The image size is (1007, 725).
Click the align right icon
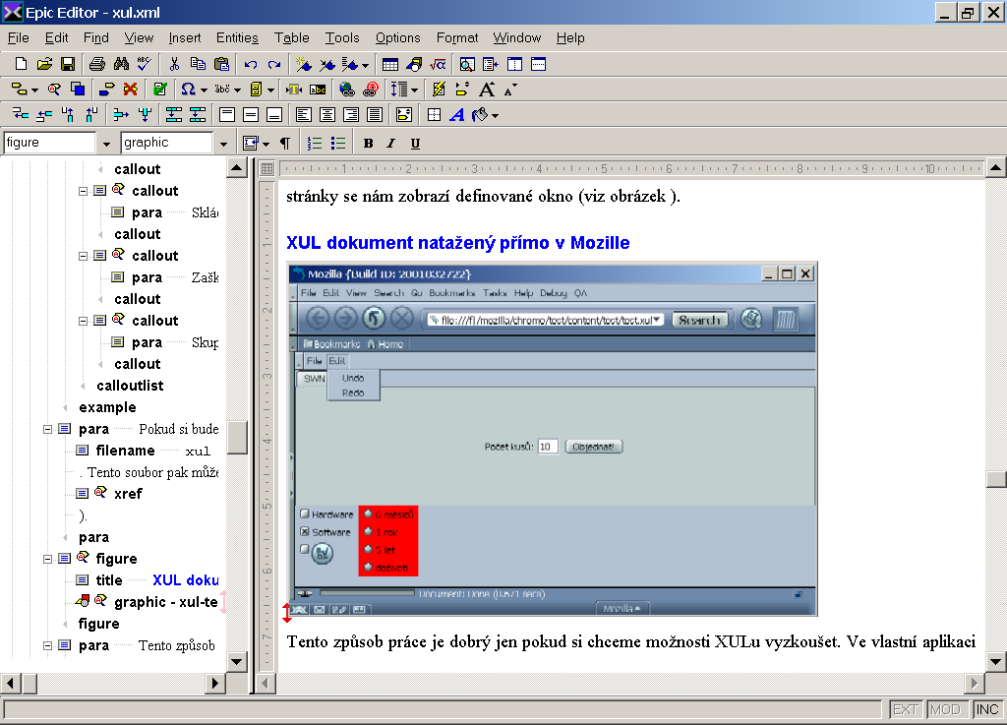click(351, 115)
